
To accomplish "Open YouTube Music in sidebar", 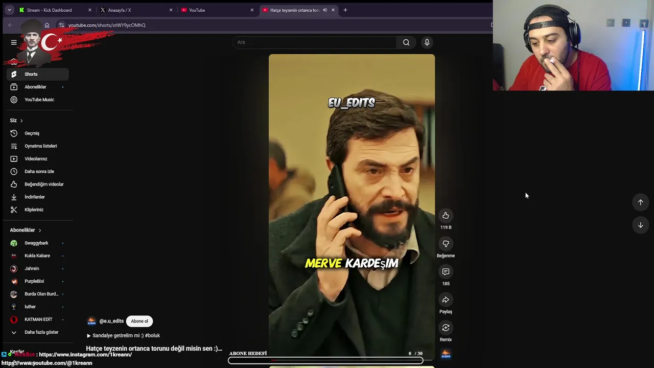I will pos(38,100).
